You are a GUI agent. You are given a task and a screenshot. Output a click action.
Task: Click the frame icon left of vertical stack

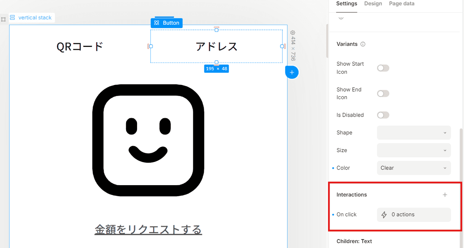[x=3, y=19]
